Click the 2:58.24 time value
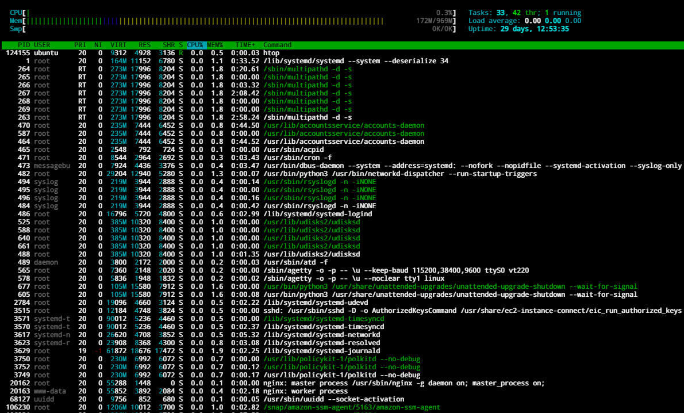 (245, 117)
